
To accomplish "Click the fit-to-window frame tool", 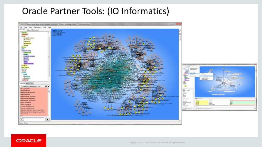I will 180,34.
